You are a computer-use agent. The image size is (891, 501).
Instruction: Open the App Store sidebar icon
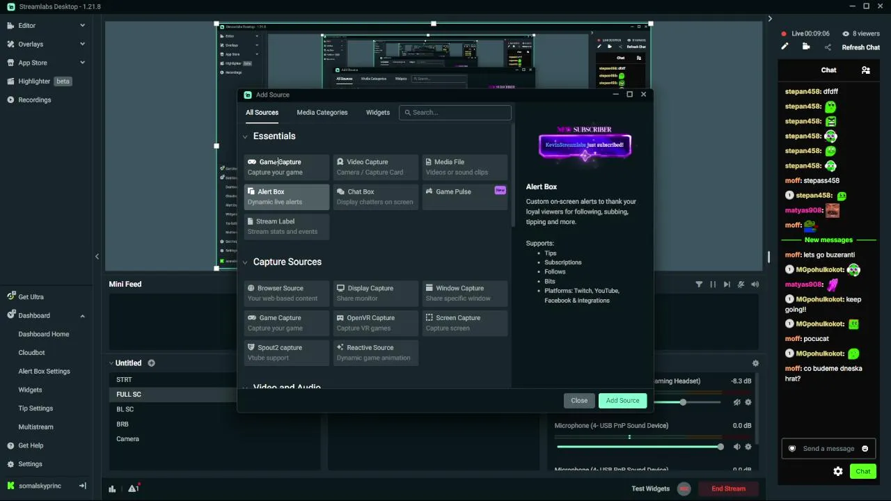tap(10, 63)
